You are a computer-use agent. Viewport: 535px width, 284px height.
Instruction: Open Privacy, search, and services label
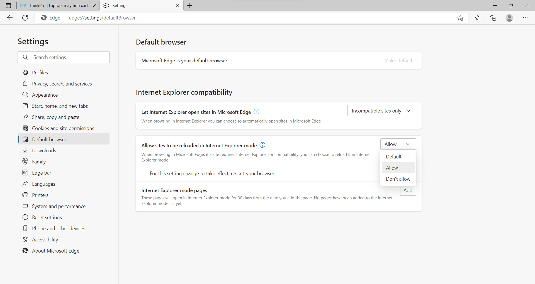click(62, 84)
